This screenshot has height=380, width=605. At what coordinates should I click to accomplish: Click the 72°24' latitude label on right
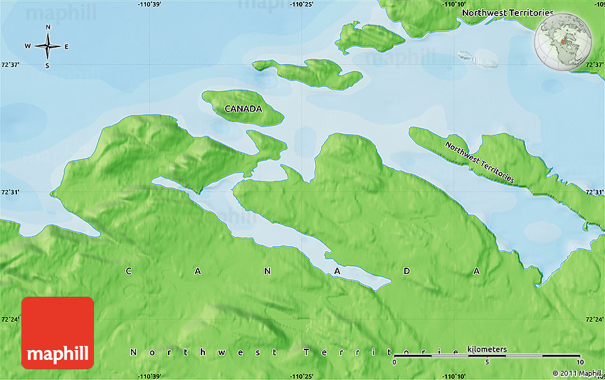[594, 320]
